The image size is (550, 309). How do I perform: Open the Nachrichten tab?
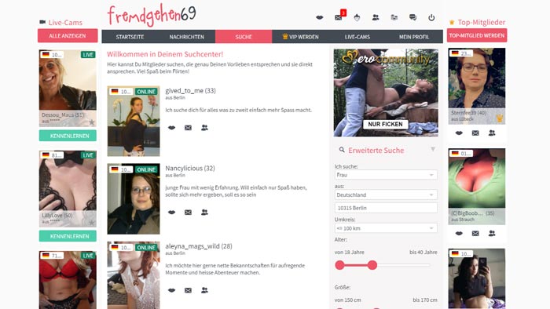coord(187,37)
